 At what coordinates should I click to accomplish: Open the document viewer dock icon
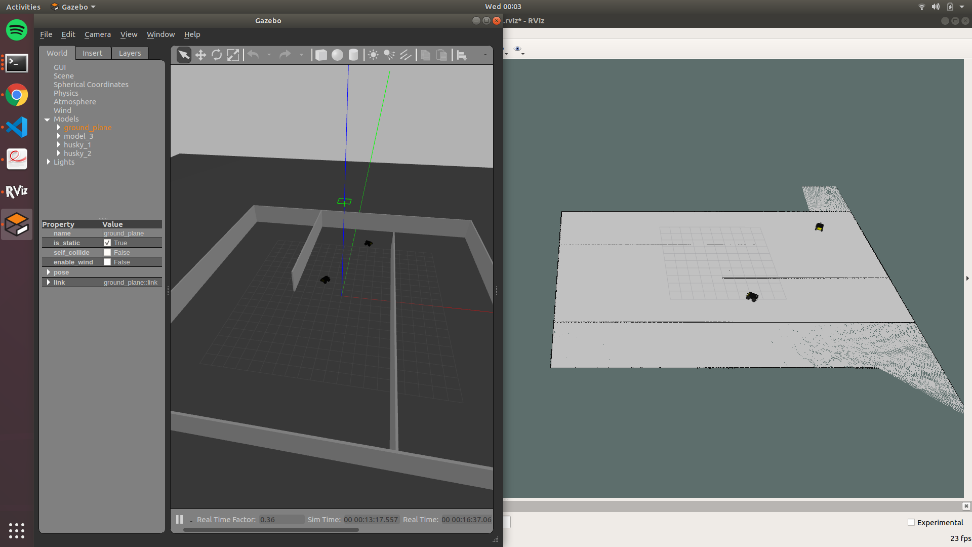(17, 159)
